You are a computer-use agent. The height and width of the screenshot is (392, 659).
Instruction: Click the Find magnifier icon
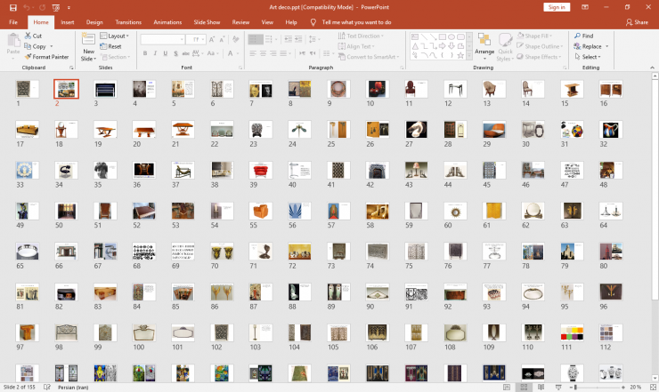click(577, 36)
